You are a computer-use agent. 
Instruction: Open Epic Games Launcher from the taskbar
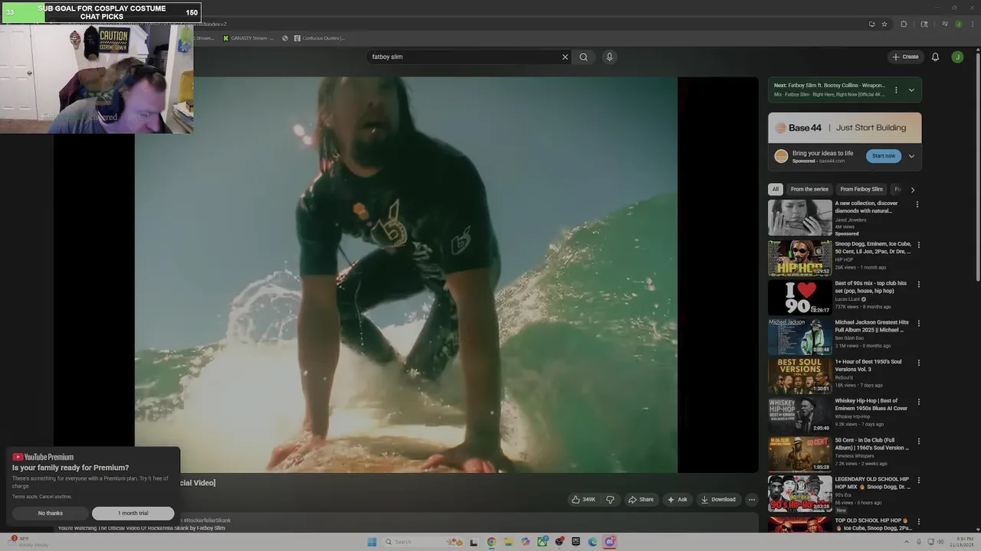[576, 542]
